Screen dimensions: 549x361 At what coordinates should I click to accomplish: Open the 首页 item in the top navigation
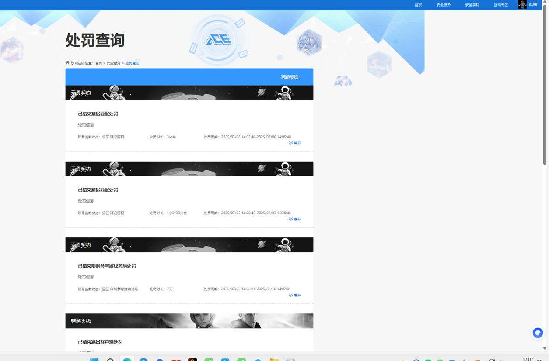pos(418,5)
